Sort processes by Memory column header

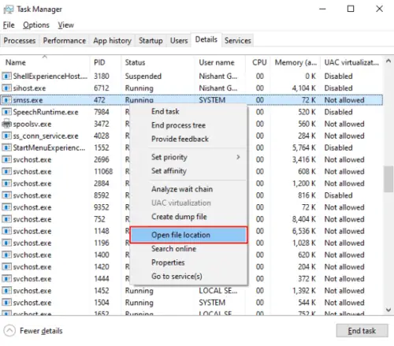coord(295,62)
